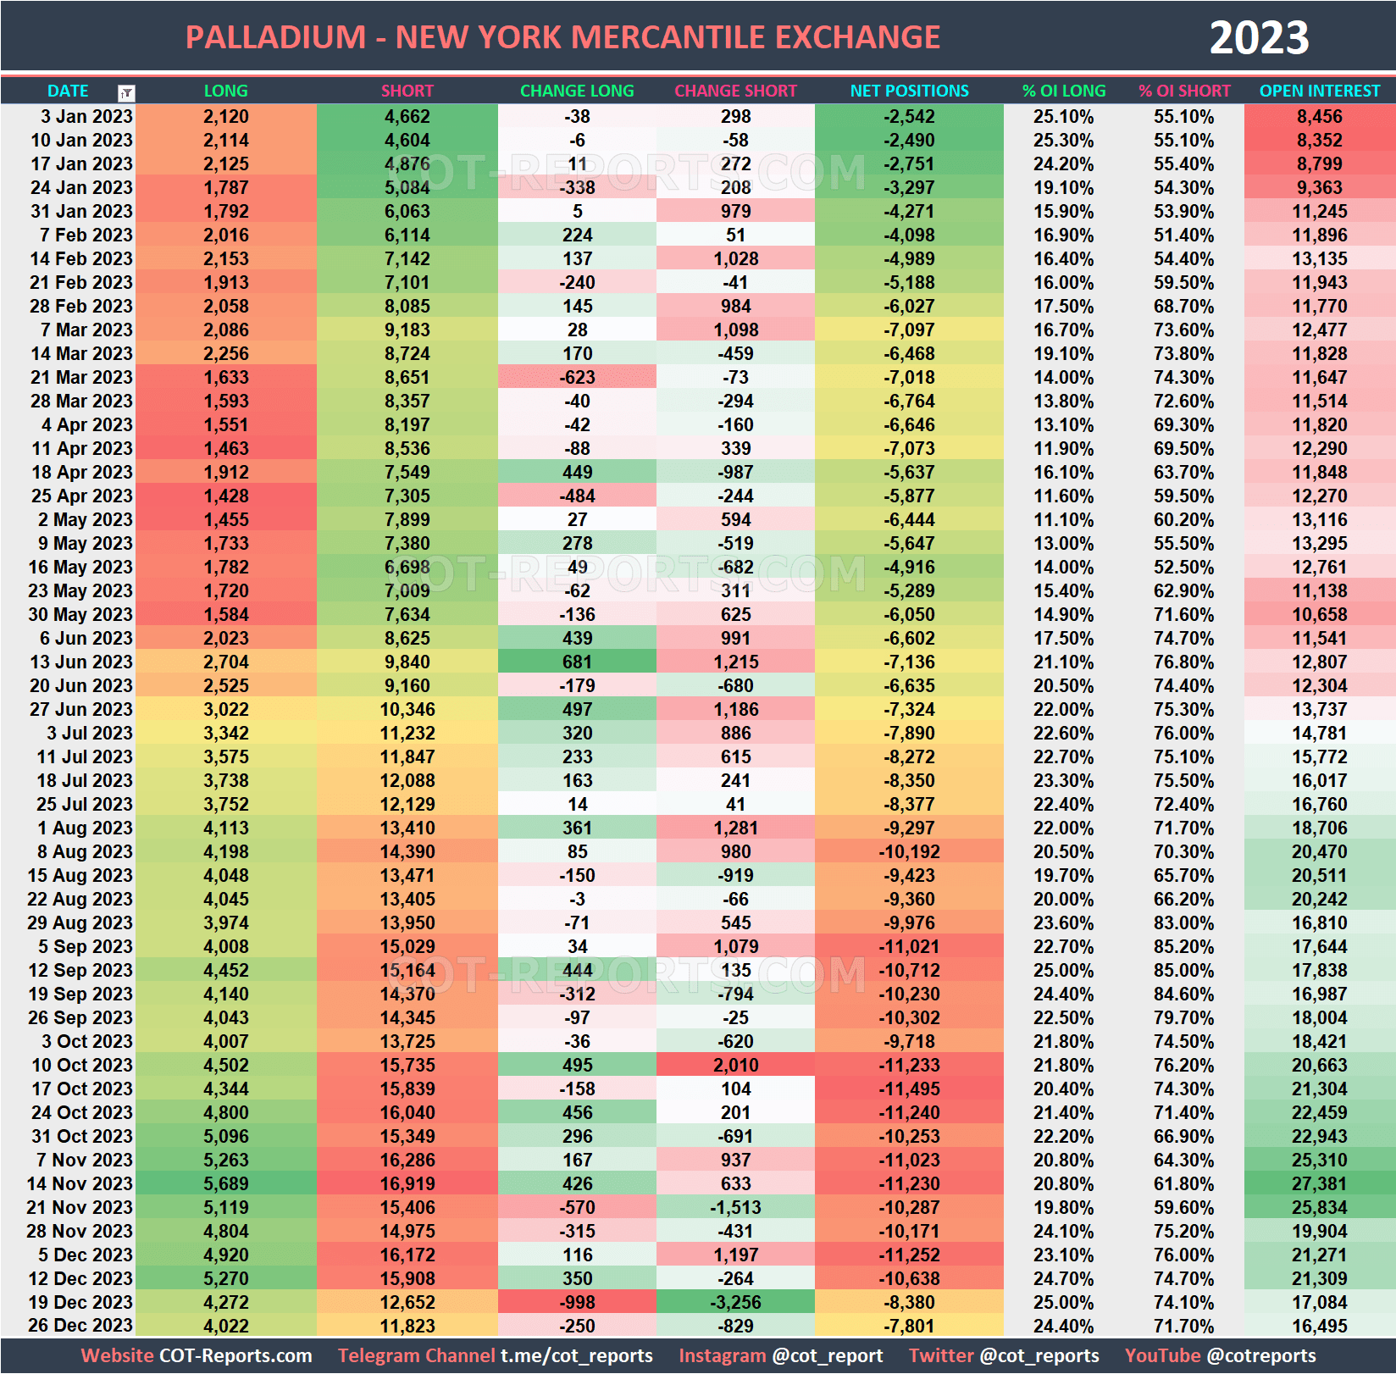Select the 26 Dec 2023 row

(79, 1326)
